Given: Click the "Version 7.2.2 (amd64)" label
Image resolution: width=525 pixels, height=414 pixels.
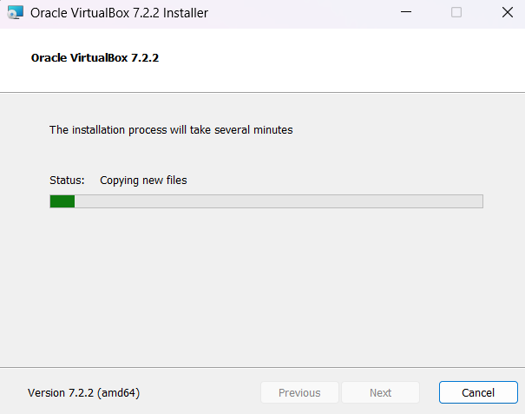Looking at the screenshot, I should (x=84, y=392).
